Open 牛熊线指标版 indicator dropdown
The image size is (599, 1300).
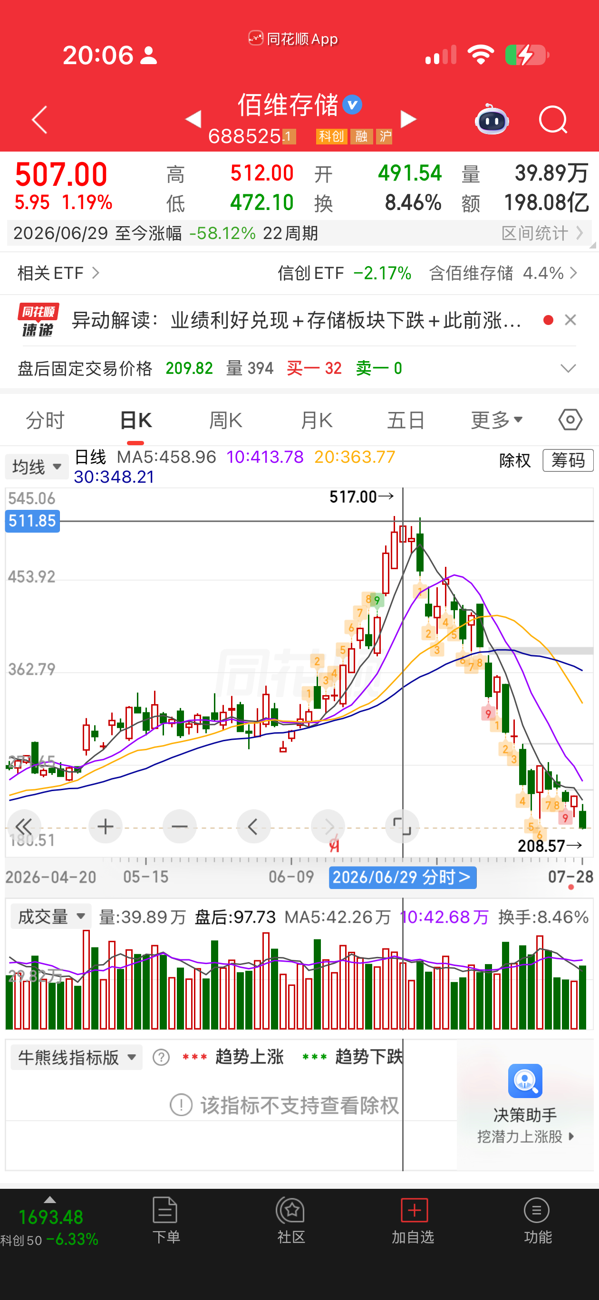[77, 1057]
